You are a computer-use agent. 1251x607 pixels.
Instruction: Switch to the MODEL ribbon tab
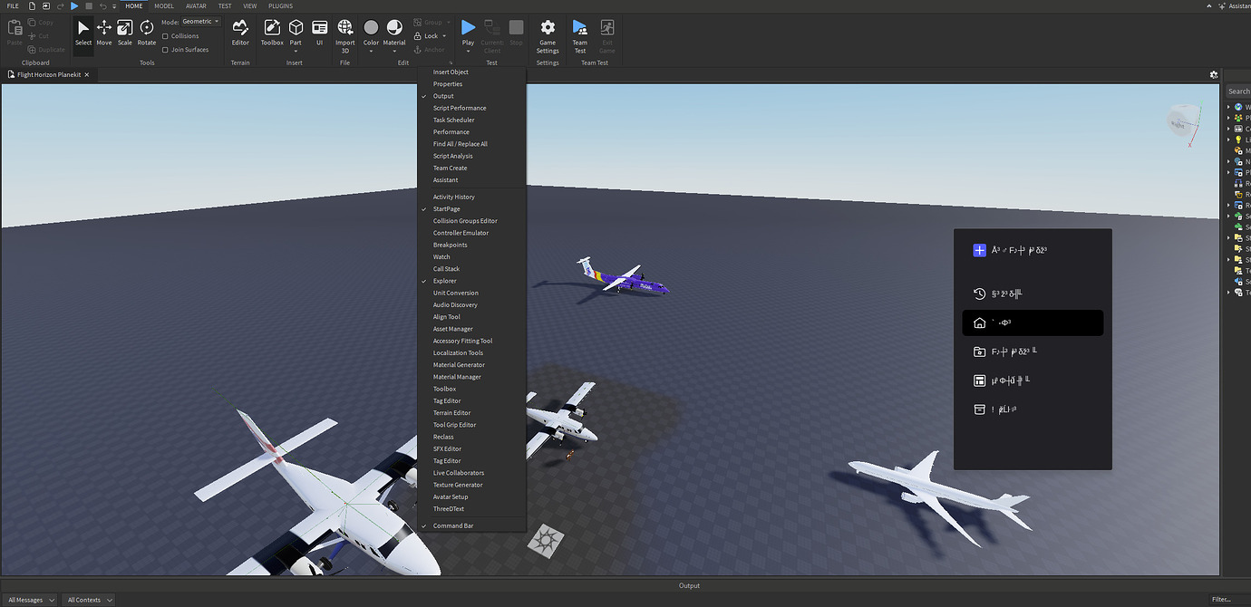point(164,6)
